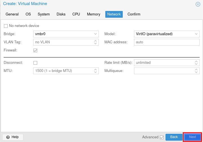Focus the MTU input field
The height and width of the screenshot is (142, 203).
(63, 71)
